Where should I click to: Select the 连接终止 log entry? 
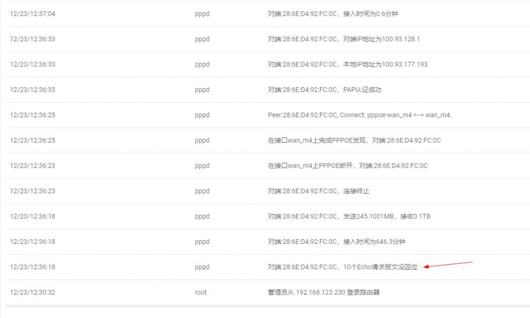coord(318,191)
